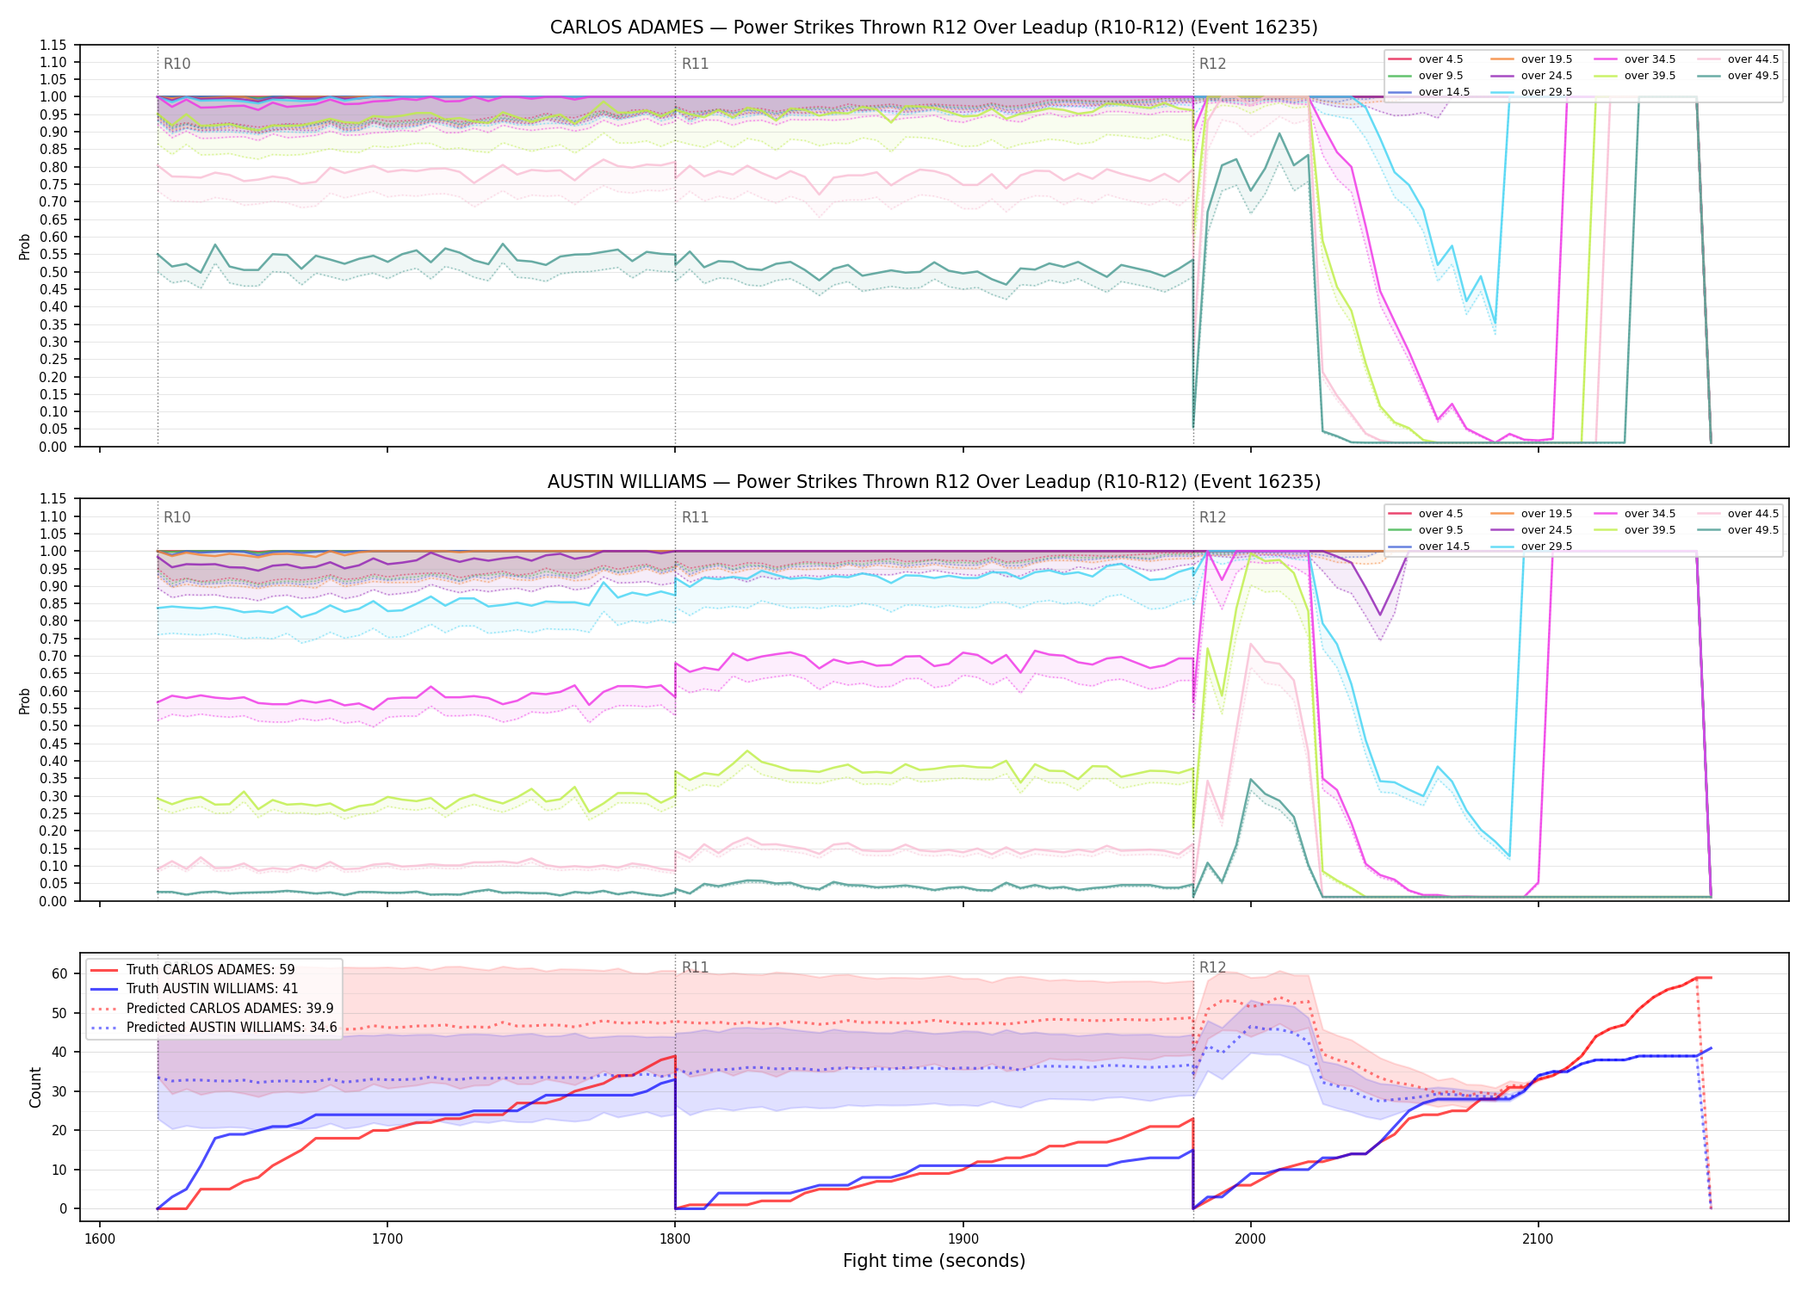Click 'over 24.5' legend label in Carlos Adames chart
This screenshot has width=1808, height=1291.
point(1546,76)
